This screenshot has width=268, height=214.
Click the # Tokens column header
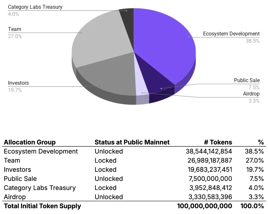point(219,142)
